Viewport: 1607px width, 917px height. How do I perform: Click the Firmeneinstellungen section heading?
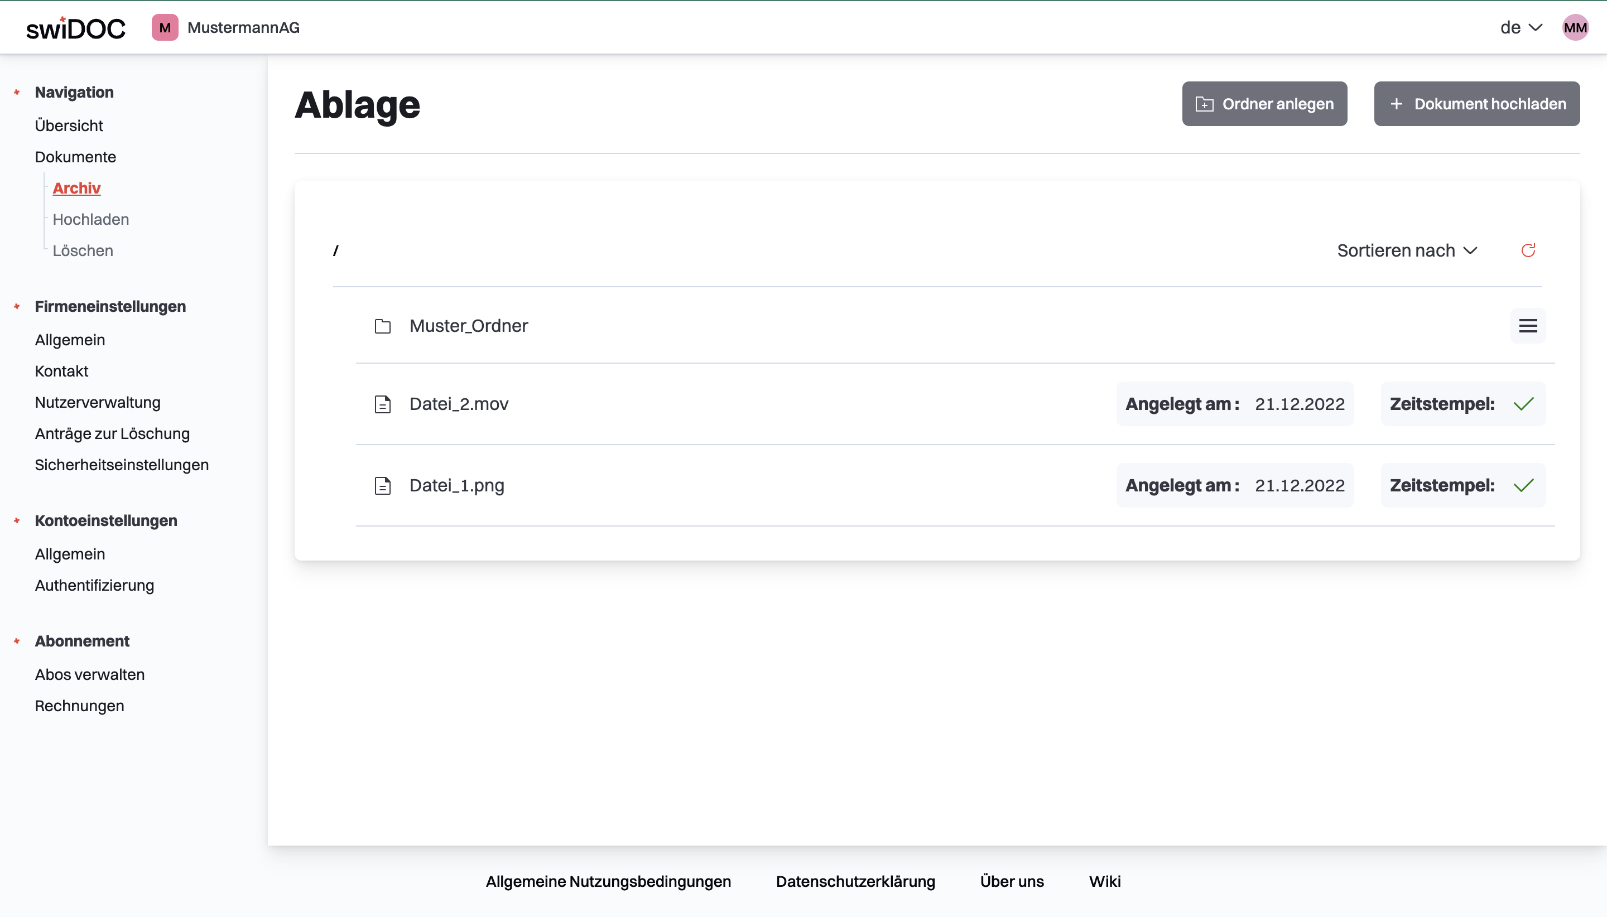coord(110,307)
